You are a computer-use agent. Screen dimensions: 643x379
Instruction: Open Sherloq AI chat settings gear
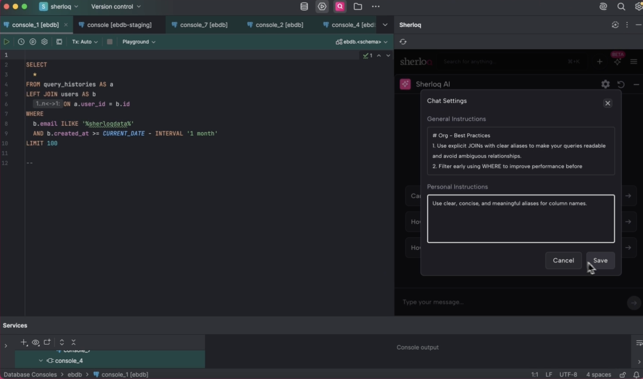pyautogui.click(x=606, y=84)
